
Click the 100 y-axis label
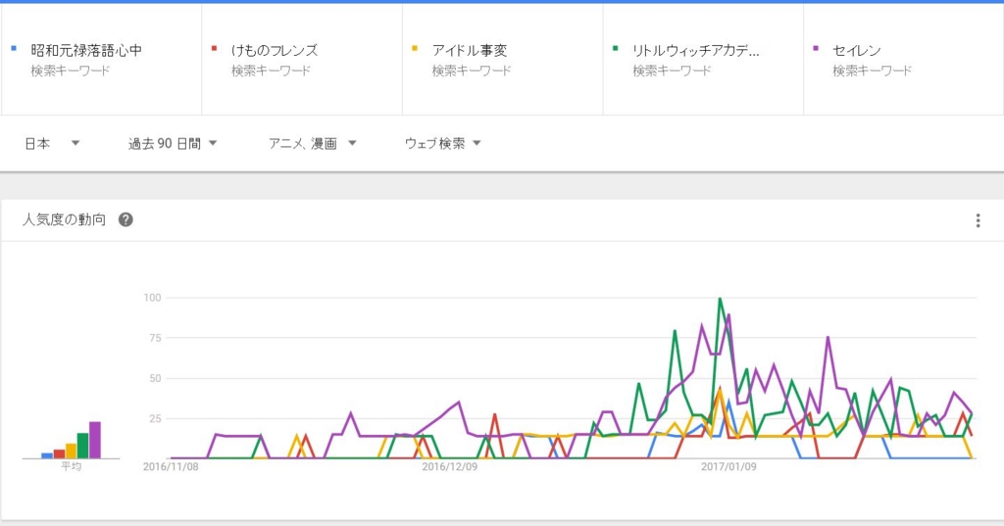152,298
